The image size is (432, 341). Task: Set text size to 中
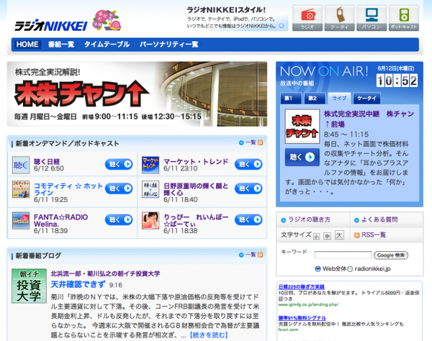point(327,236)
